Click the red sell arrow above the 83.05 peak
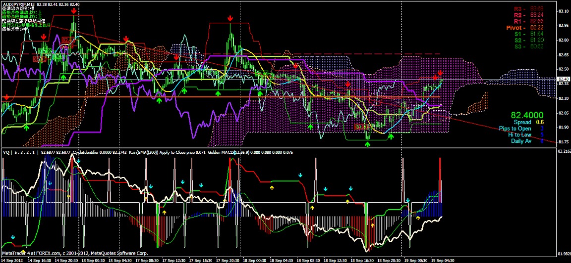The height and width of the screenshot is (263, 571). (74, 12)
